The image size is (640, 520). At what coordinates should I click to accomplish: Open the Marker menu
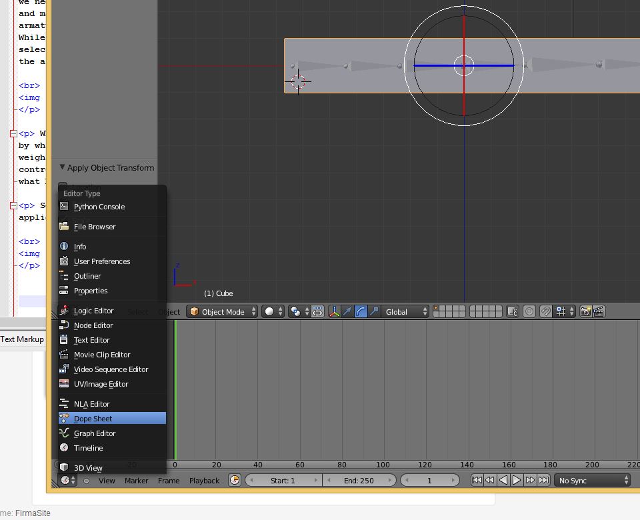(136, 481)
